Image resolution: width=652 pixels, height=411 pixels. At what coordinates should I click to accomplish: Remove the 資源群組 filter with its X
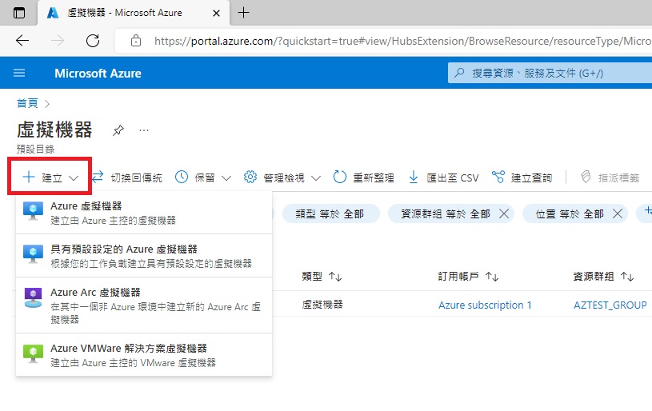(503, 213)
